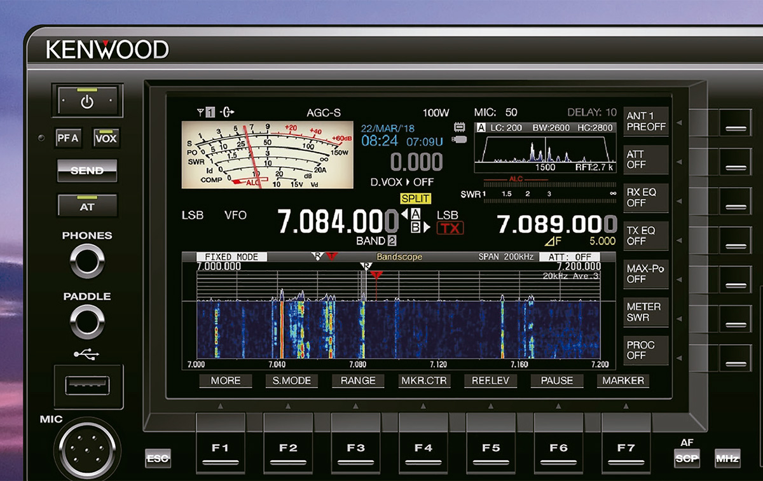Click the USB symbol above the port

point(86,354)
